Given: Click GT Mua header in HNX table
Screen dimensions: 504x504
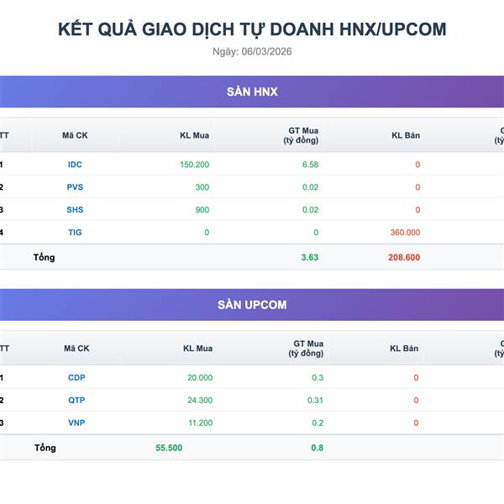Looking at the screenshot, I should (302, 135).
